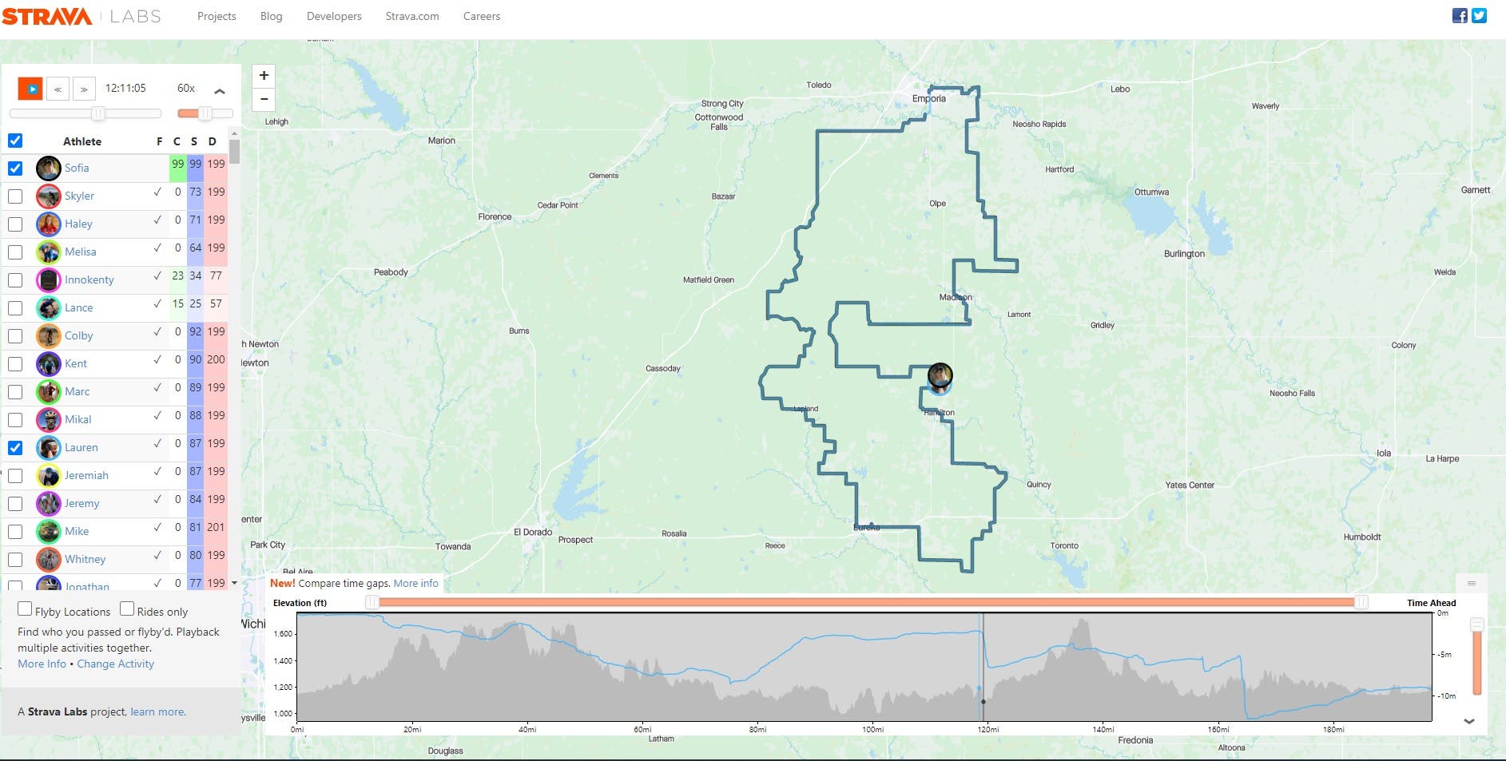The height and width of the screenshot is (761, 1506).
Task: Click the playback speed slider handle
Action: click(205, 113)
